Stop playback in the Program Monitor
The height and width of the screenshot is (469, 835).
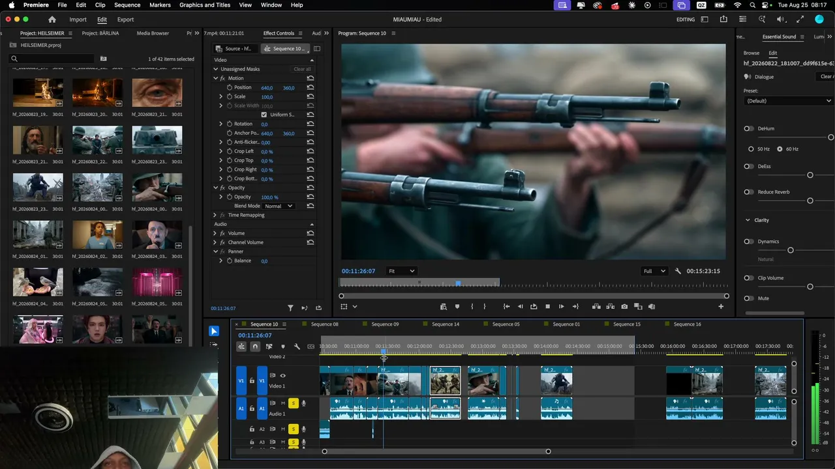pyautogui.click(x=547, y=306)
